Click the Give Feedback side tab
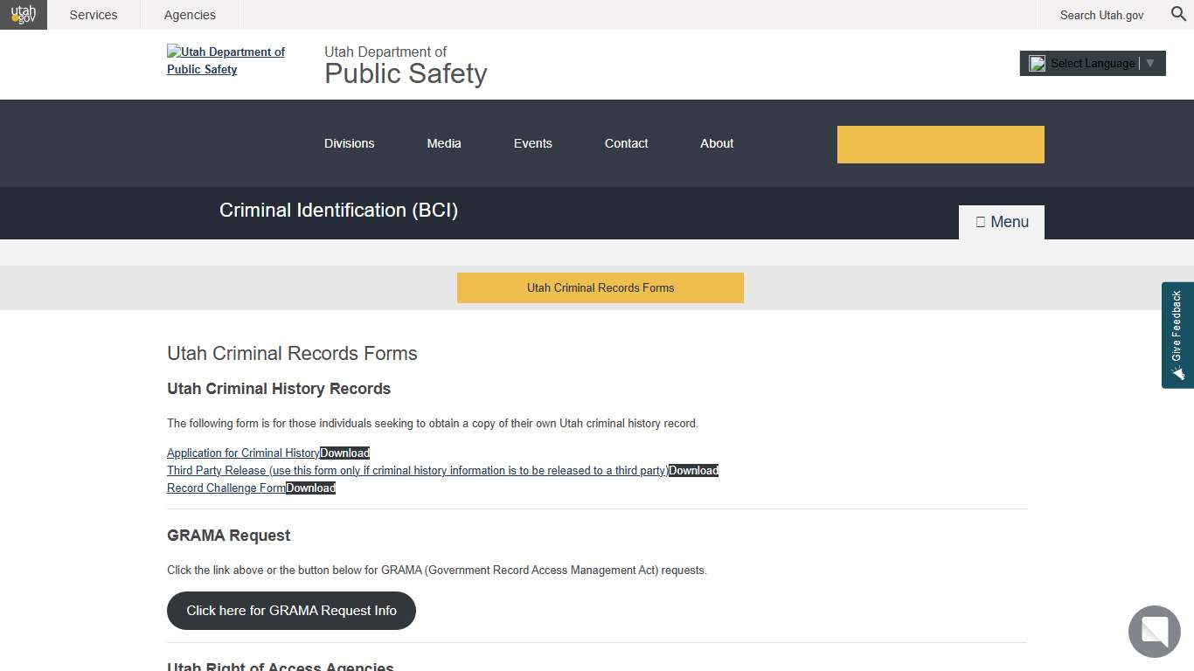The image size is (1194, 671). [1177, 332]
